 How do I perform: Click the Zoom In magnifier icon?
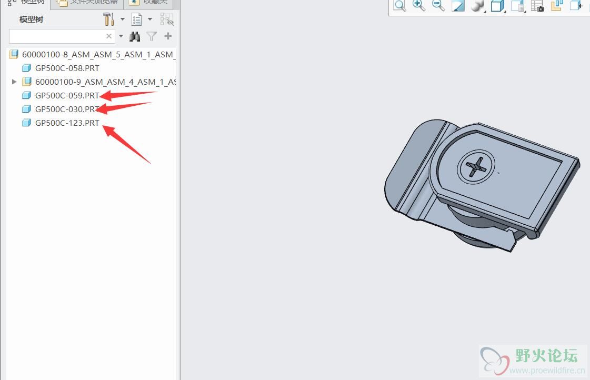[x=419, y=5]
